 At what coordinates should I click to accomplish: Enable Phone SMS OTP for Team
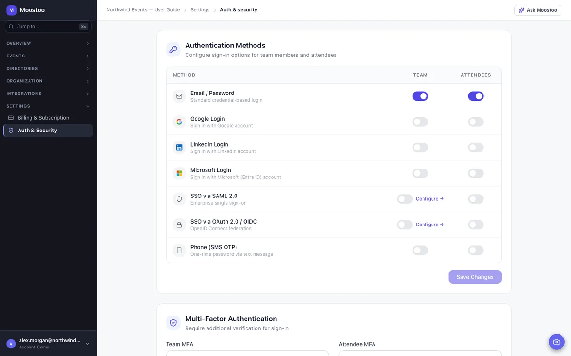tap(420, 250)
